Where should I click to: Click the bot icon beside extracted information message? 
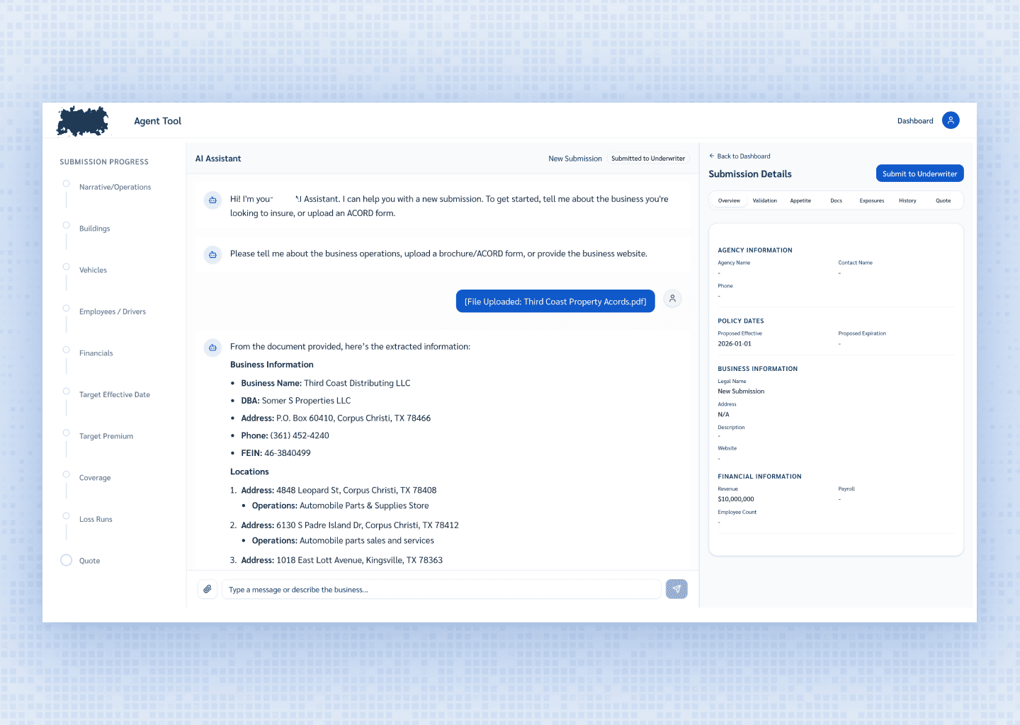pos(212,348)
